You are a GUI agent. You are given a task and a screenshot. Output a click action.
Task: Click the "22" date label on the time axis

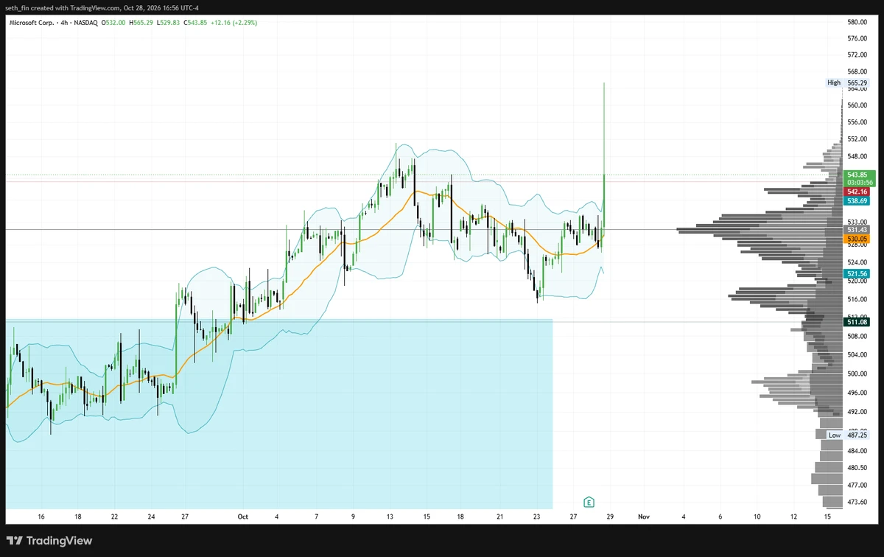[x=114, y=517]
